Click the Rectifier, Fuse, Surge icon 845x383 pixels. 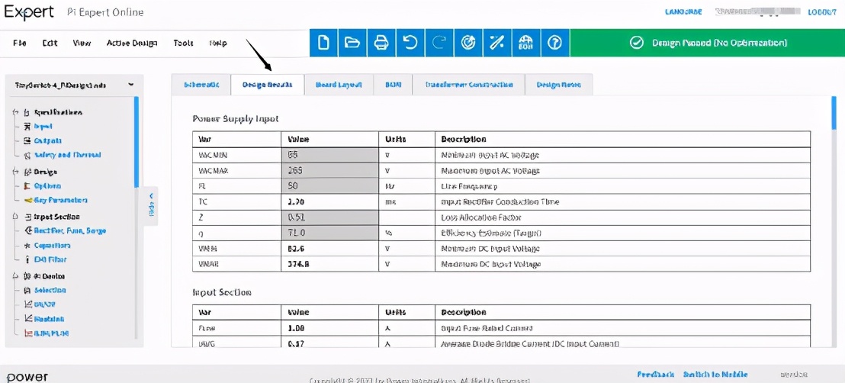point(27,231)
